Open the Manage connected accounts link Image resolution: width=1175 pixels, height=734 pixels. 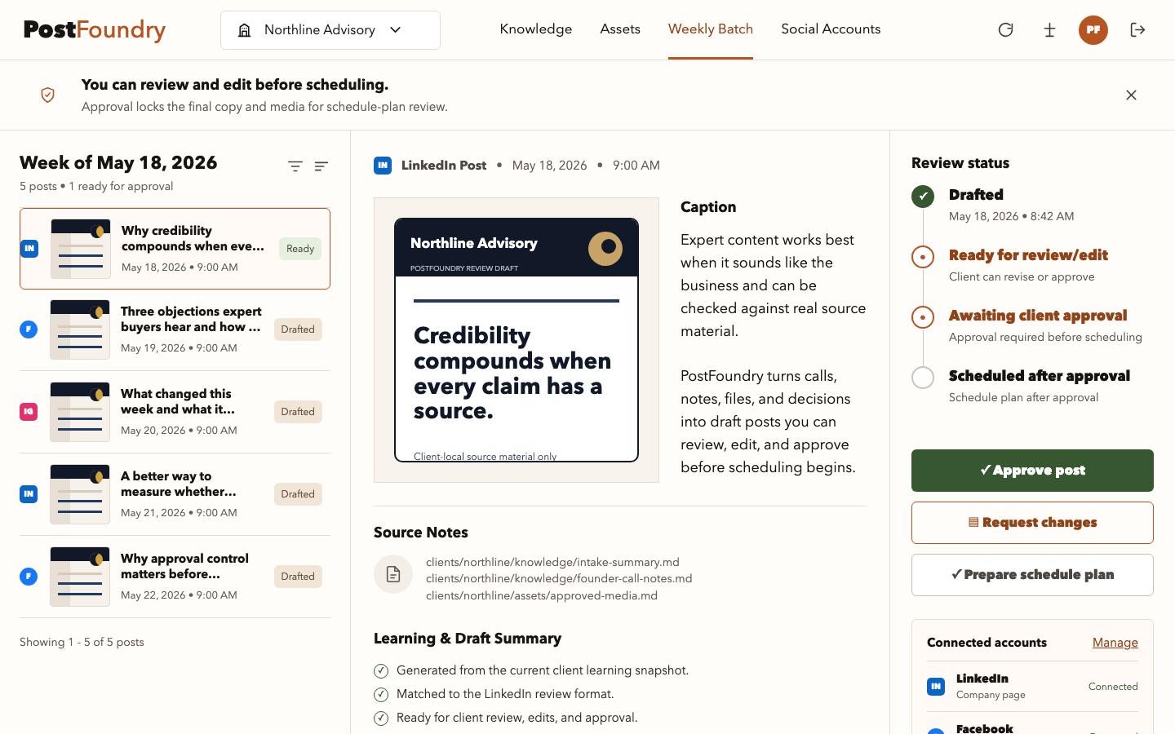1115,643
